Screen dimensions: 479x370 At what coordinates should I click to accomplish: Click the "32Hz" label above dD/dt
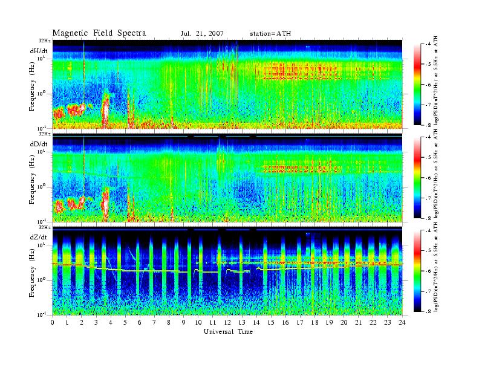pos(45,134)
